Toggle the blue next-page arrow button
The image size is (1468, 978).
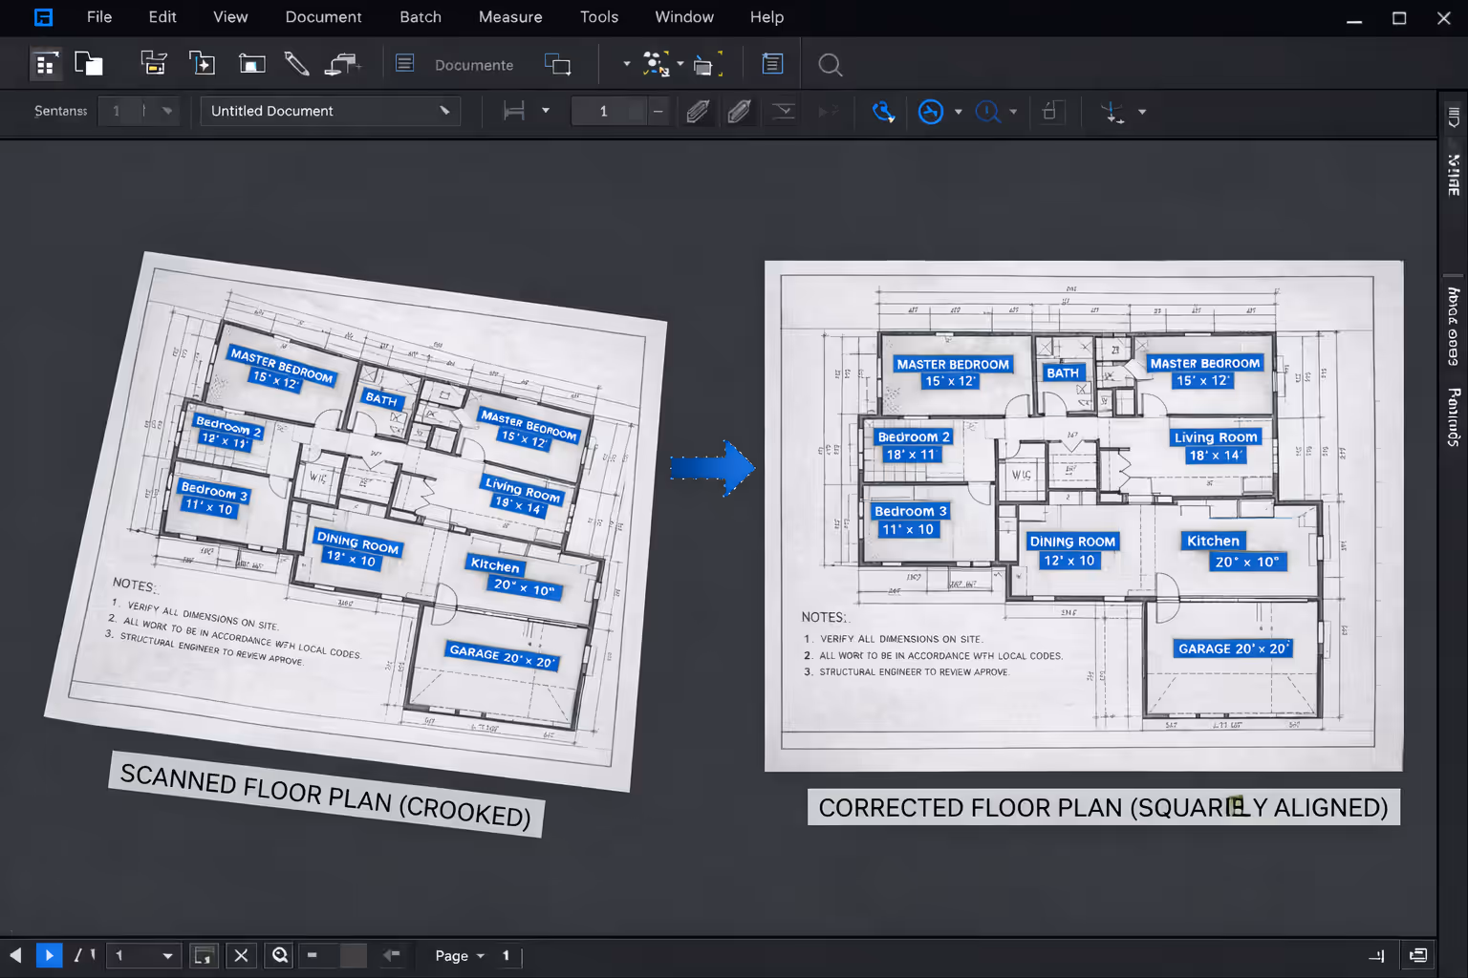pyautogui.click(x=49, y=955)
